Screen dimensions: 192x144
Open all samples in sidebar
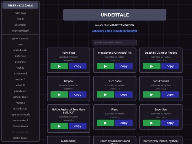click(20, 25)
